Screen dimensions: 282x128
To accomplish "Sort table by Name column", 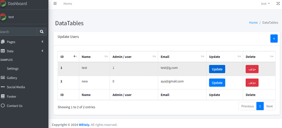I will click(94, 57).
